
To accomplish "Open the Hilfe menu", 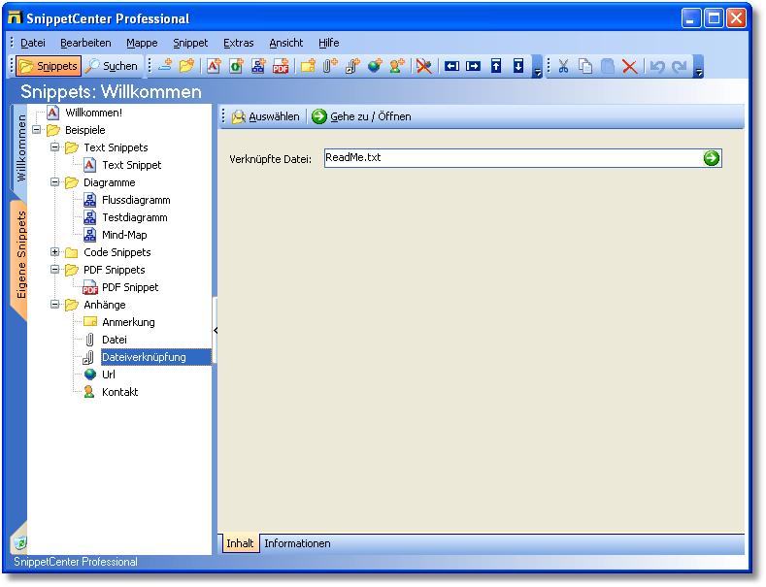I will tap(329, 43).
